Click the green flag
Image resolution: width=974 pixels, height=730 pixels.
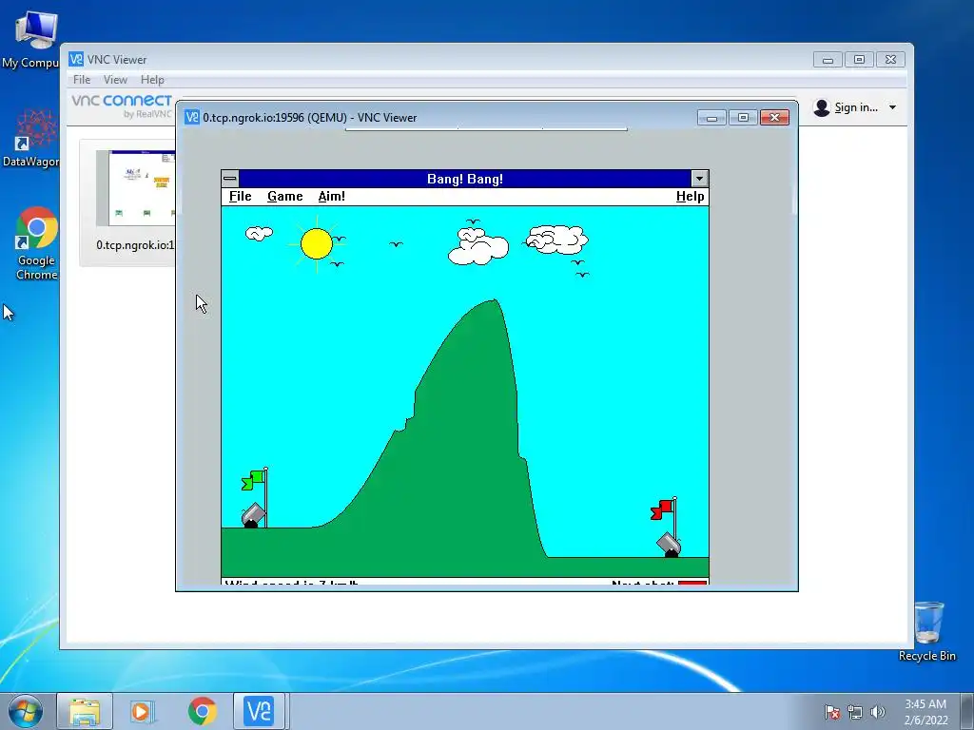pyautogui.click(x=253, y=480)
